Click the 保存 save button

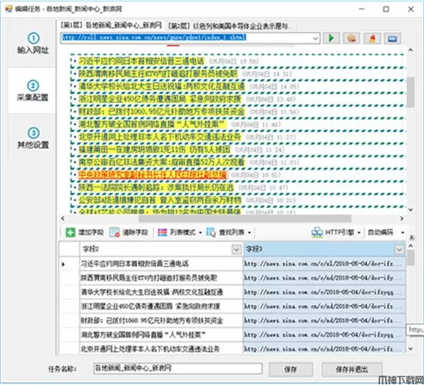(290, 369)
